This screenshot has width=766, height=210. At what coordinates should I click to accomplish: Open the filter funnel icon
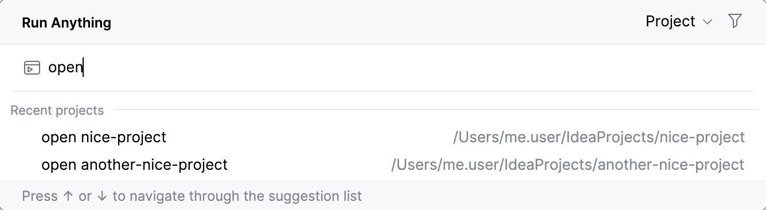[734, 22]
